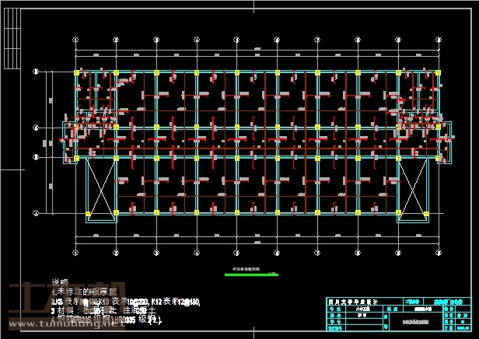Viewport: 479px width, 339px height.
Task: Select the left crossed stairwell opening rectangle
Action: [x=100, y=187]
